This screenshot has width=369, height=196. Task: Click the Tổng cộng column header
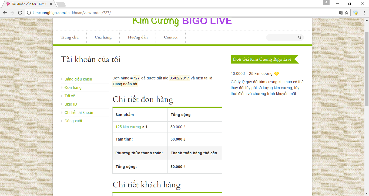180,115
